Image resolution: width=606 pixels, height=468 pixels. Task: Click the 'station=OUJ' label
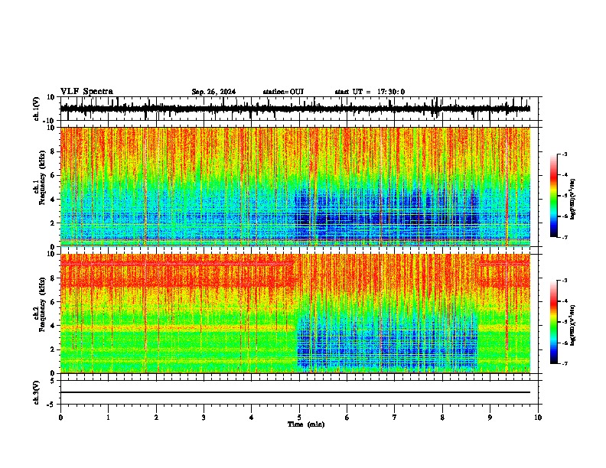coord(283,92)
